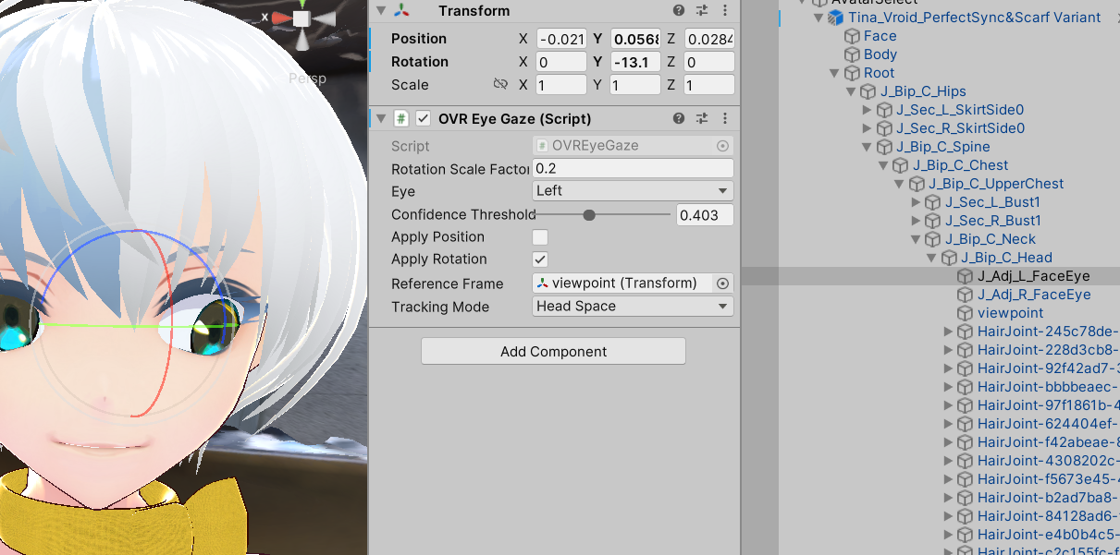Select J_Adj_R_FaceEye in hierarchy
The height and width of the screenshot is (555, 1120).
(1034, 295)
